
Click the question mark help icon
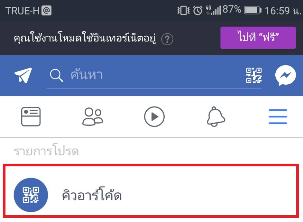pos(167,39)
